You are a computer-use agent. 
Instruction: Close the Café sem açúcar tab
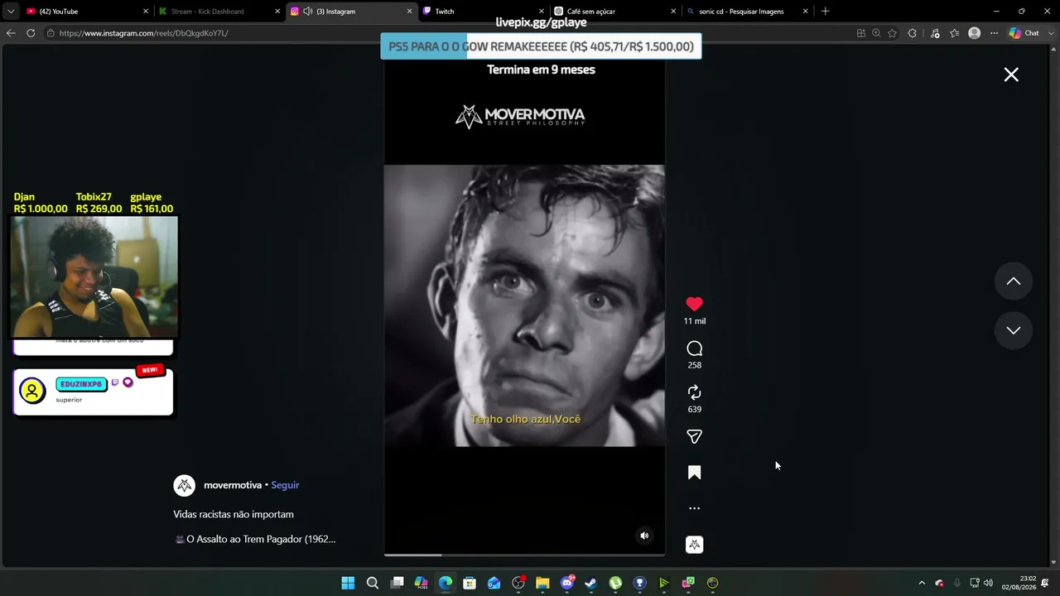(x=673, y=12)
